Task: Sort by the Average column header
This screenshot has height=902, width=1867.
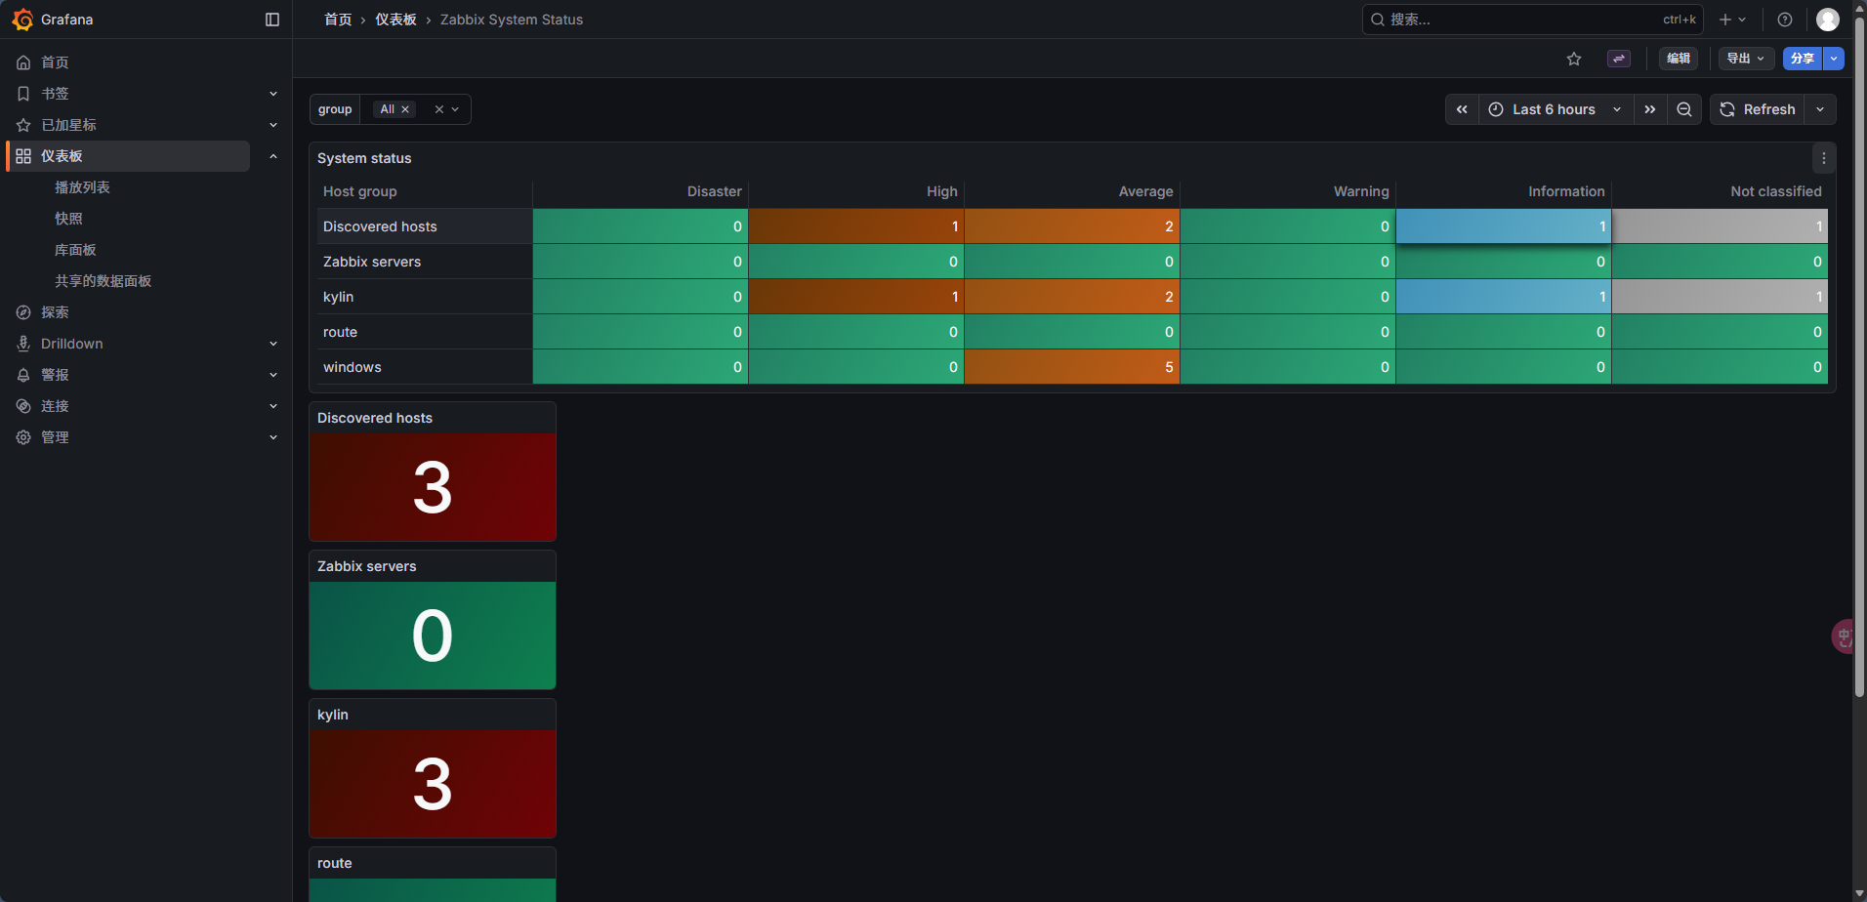Action: (x=1146, y=191)
